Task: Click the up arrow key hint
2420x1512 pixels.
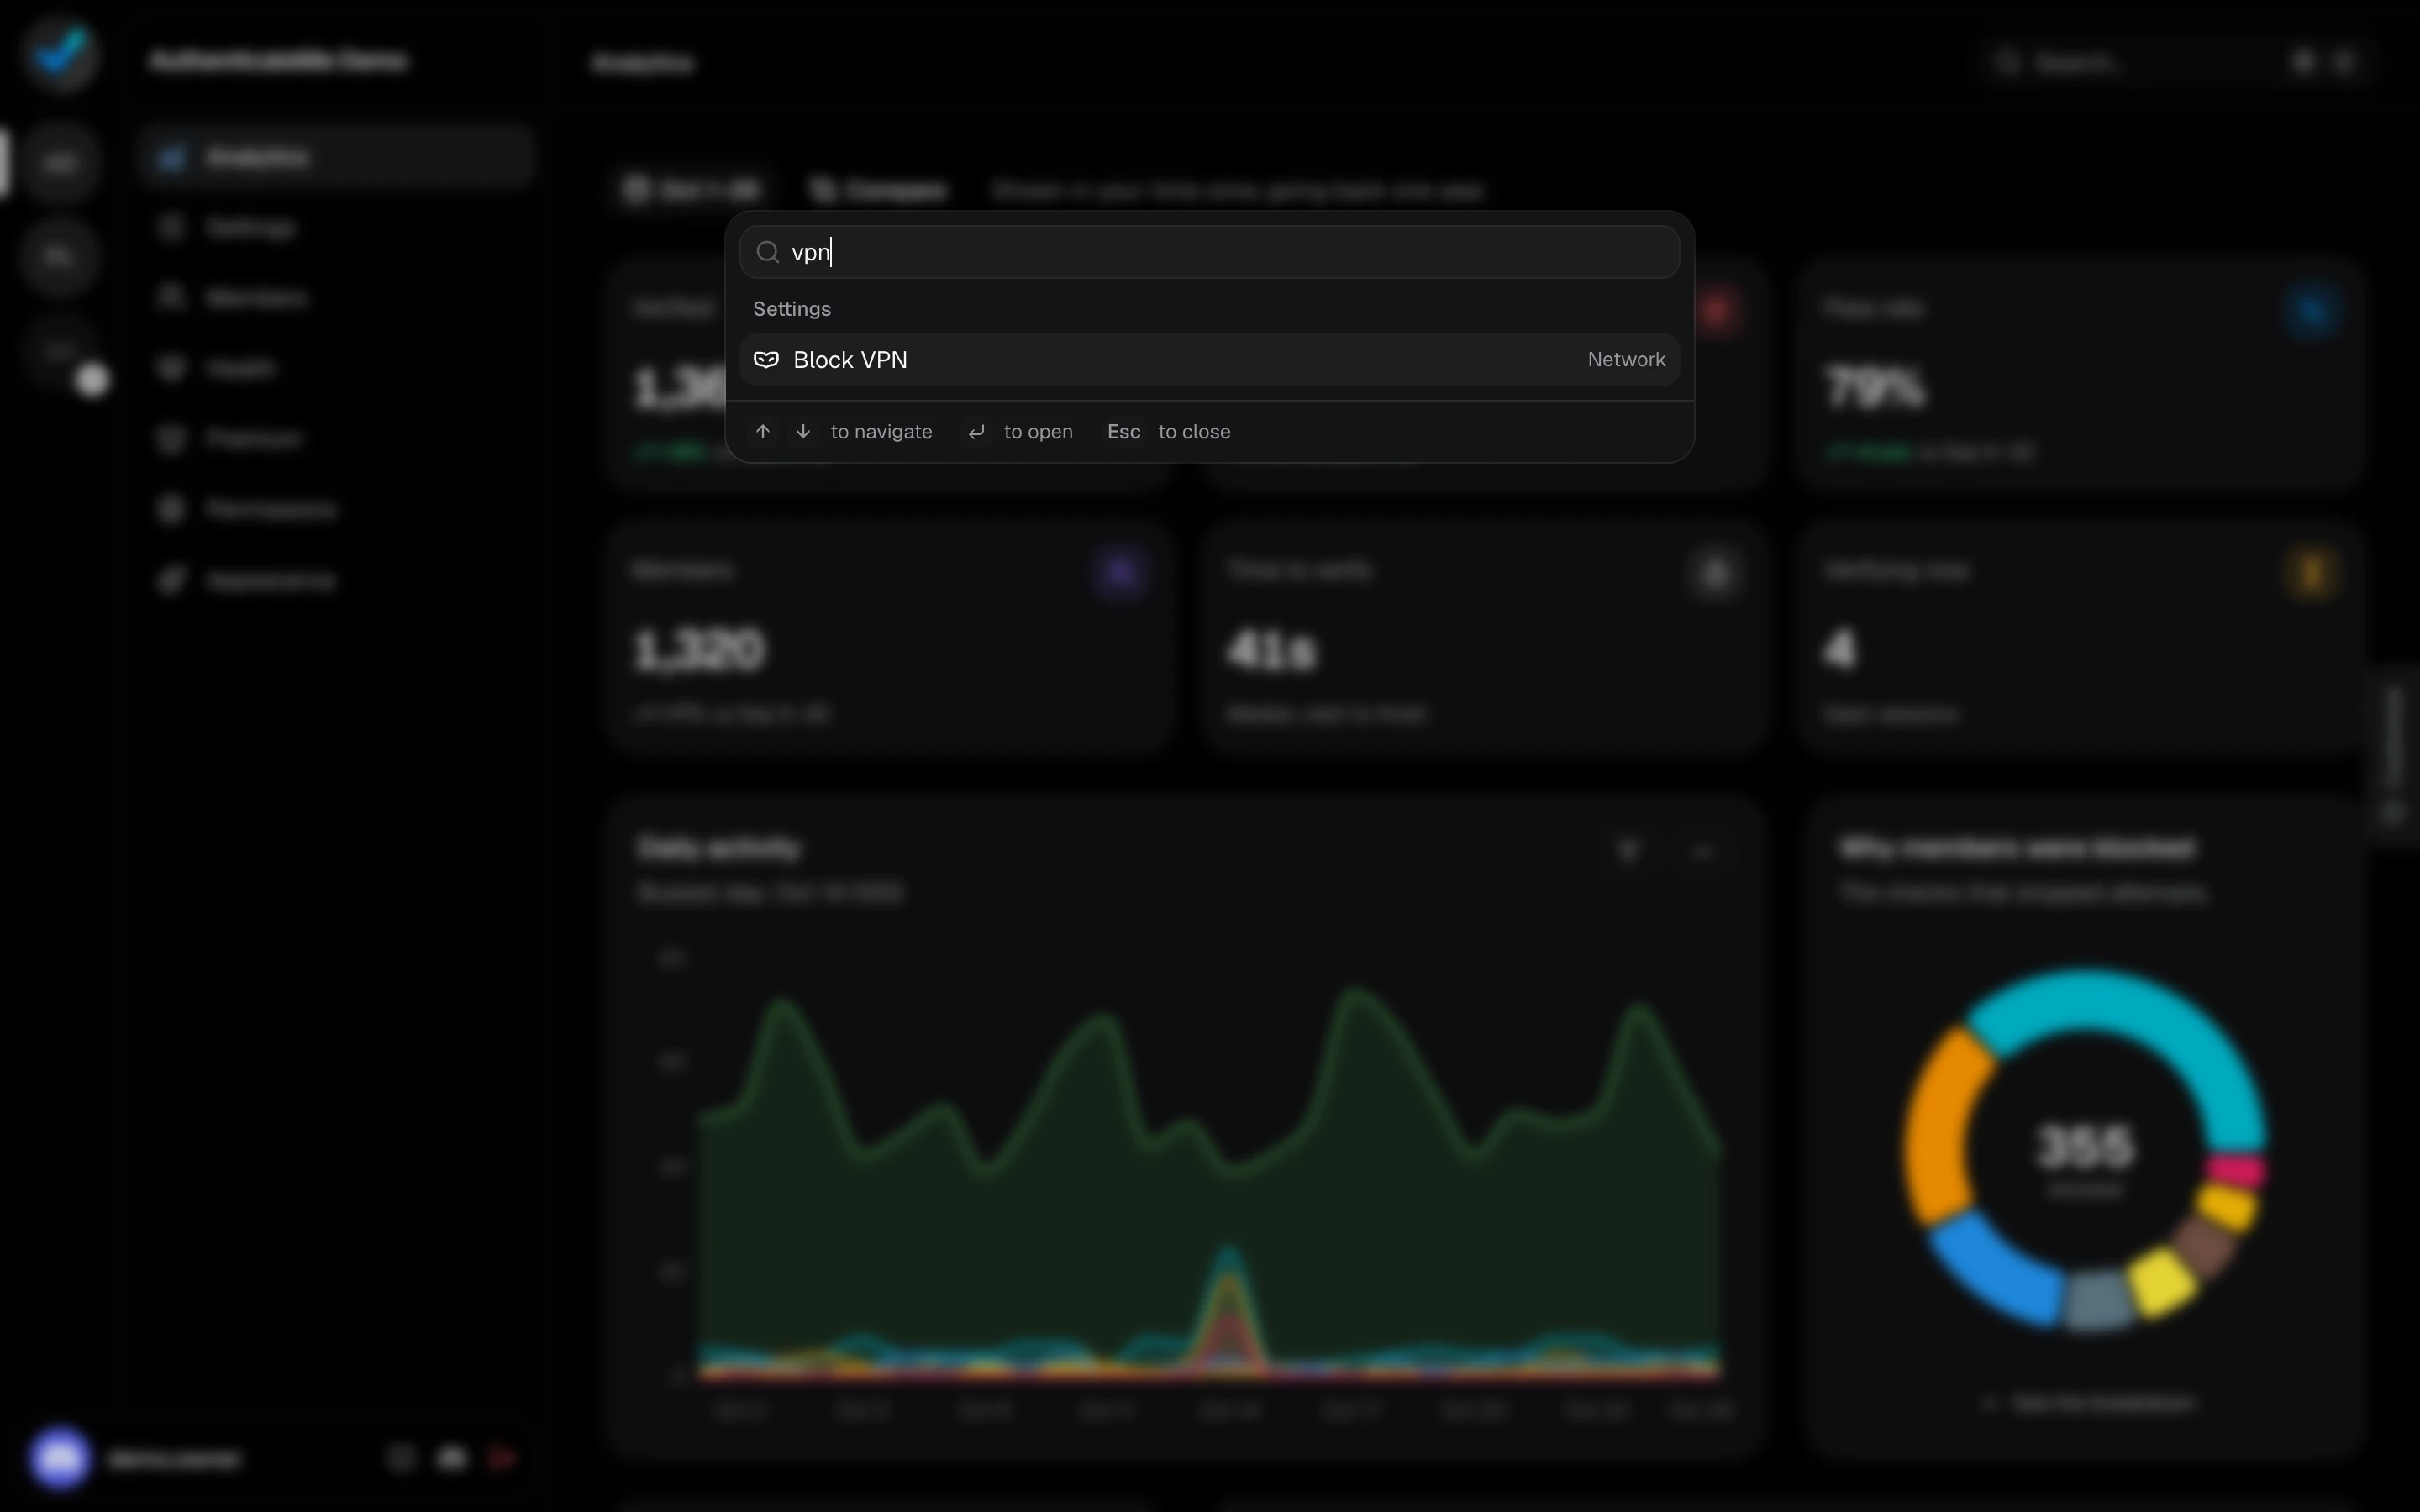Action: [763, 432]
